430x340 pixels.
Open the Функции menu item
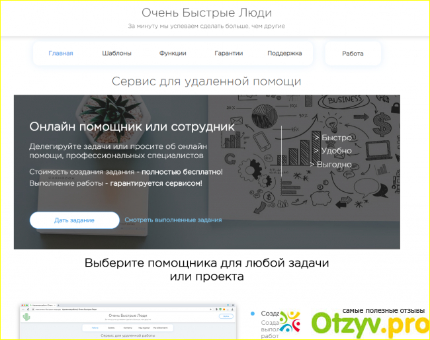pos(173,54)
